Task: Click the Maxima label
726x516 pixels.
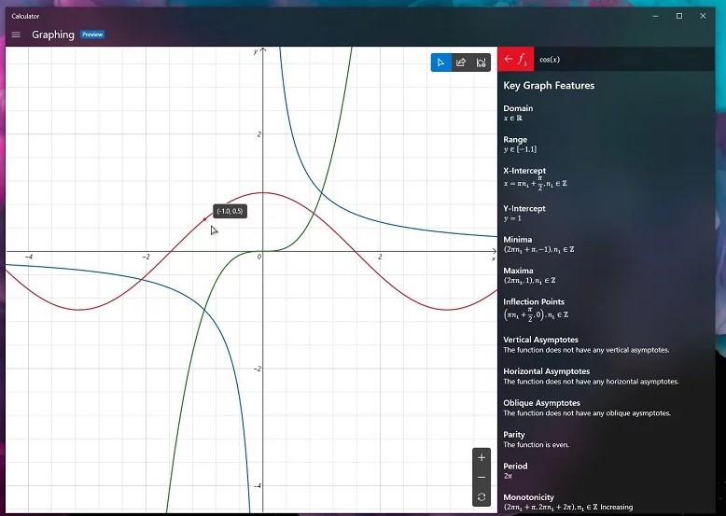Action: pos(518,271)
